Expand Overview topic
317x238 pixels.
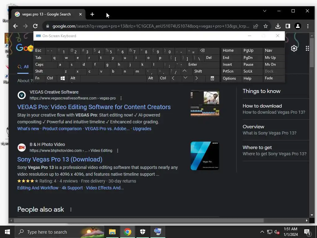(x=276, y=130)
